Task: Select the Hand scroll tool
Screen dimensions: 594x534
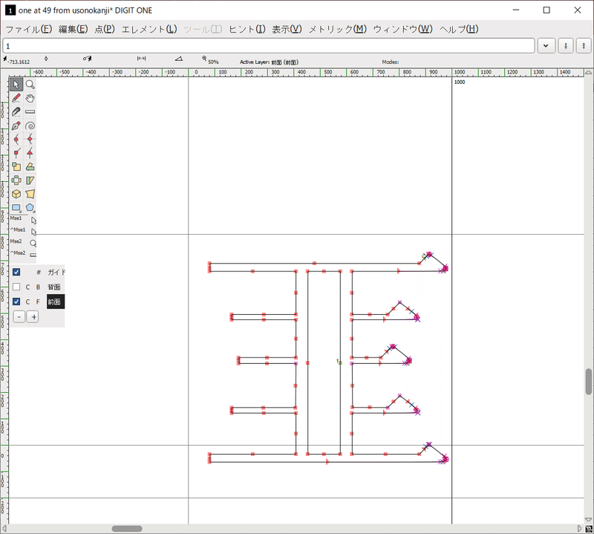Action: coord(30,98)
